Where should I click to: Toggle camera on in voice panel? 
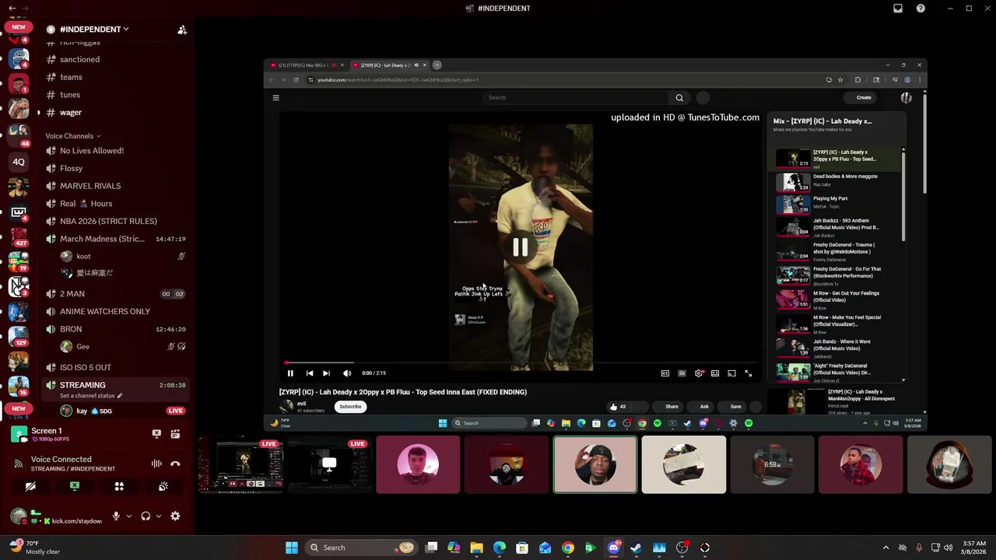(30, 486)
